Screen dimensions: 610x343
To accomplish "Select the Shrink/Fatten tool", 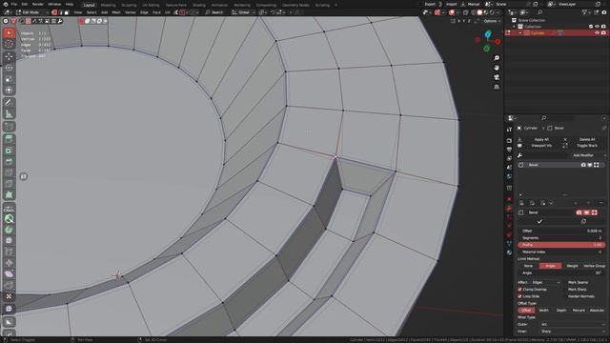I will [9, 263].
